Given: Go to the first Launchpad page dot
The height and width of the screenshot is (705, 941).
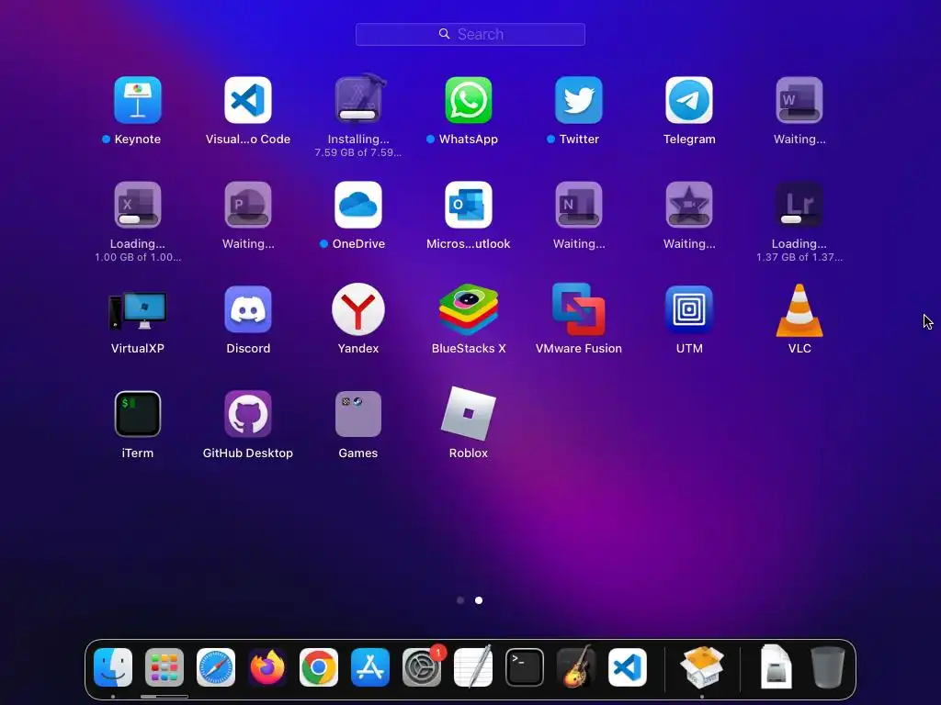Looking at the screenshot, I should (x=460, y=600).
